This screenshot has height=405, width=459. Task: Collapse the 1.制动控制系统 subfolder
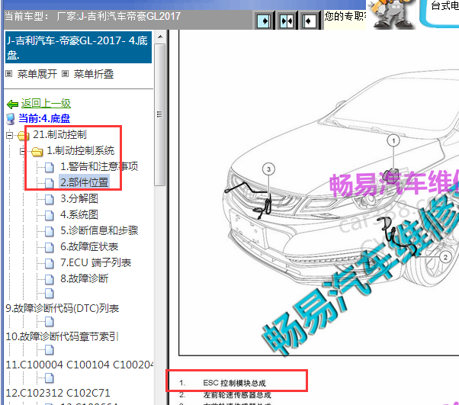(23, 152)
